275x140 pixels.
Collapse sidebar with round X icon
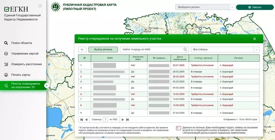pyautogui.click(x=40, y=6)
